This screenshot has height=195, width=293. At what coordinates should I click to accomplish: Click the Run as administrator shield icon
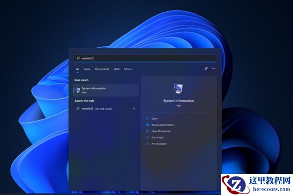(147, 125)
